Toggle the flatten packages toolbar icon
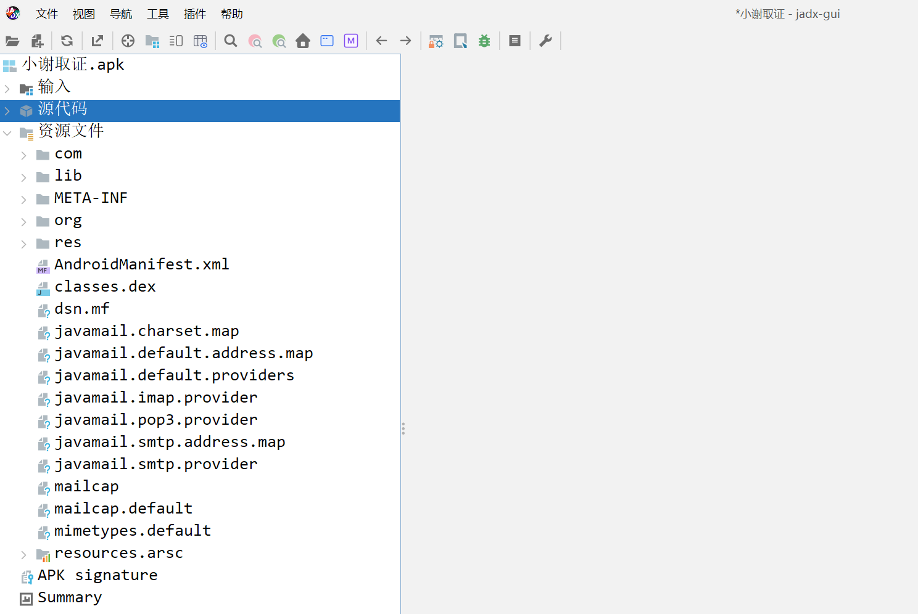Viewport: 918px width, 614px height. [152, 41]
